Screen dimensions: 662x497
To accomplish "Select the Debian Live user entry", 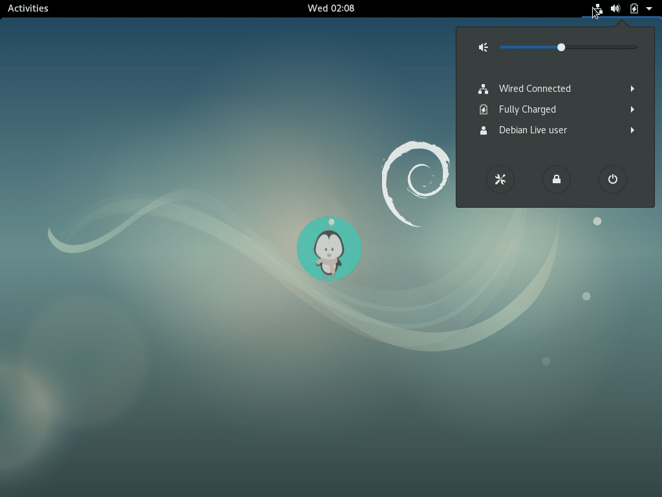I will tap(532, 130).
